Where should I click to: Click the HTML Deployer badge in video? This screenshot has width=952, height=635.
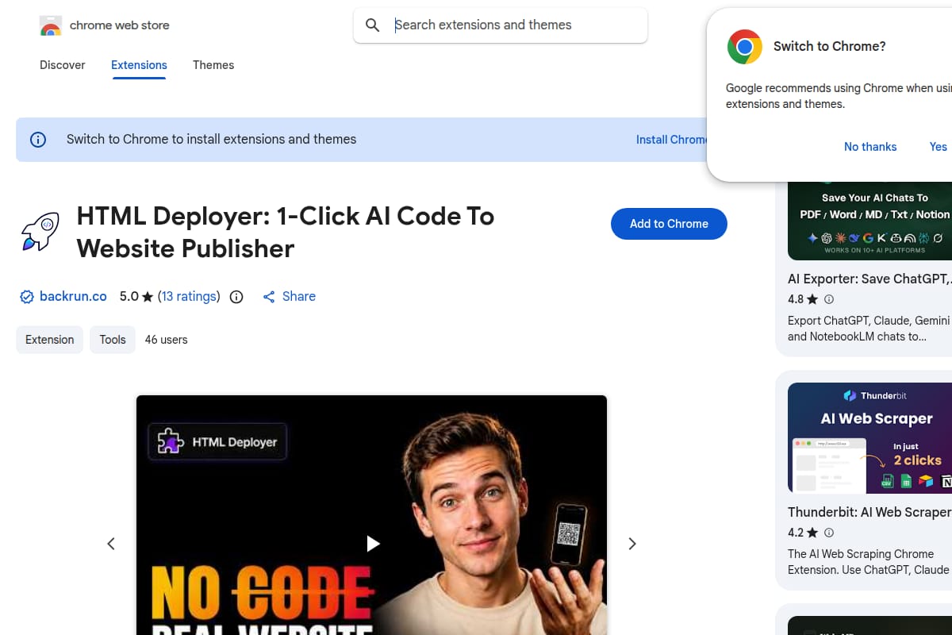[x=217, y=442]
